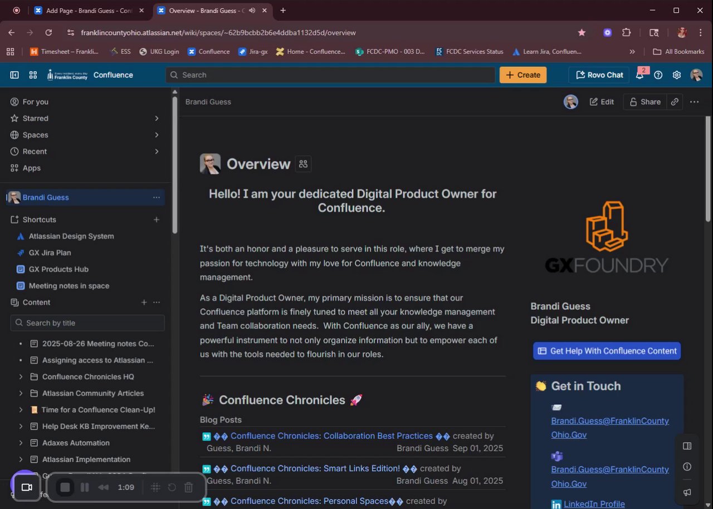The width and height of the screenshot is (713, 509).
Task: Click the team icon next to Overview title
Action: [303, 164]
